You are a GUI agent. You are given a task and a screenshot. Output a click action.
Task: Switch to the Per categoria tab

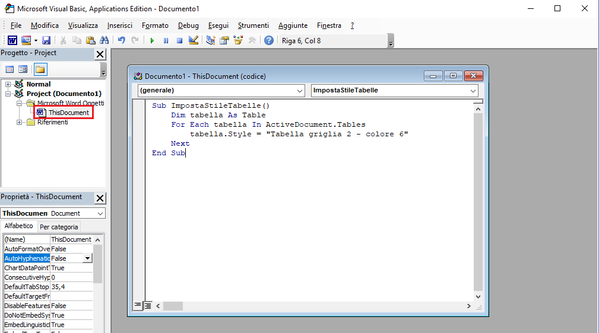coord(59,226)
